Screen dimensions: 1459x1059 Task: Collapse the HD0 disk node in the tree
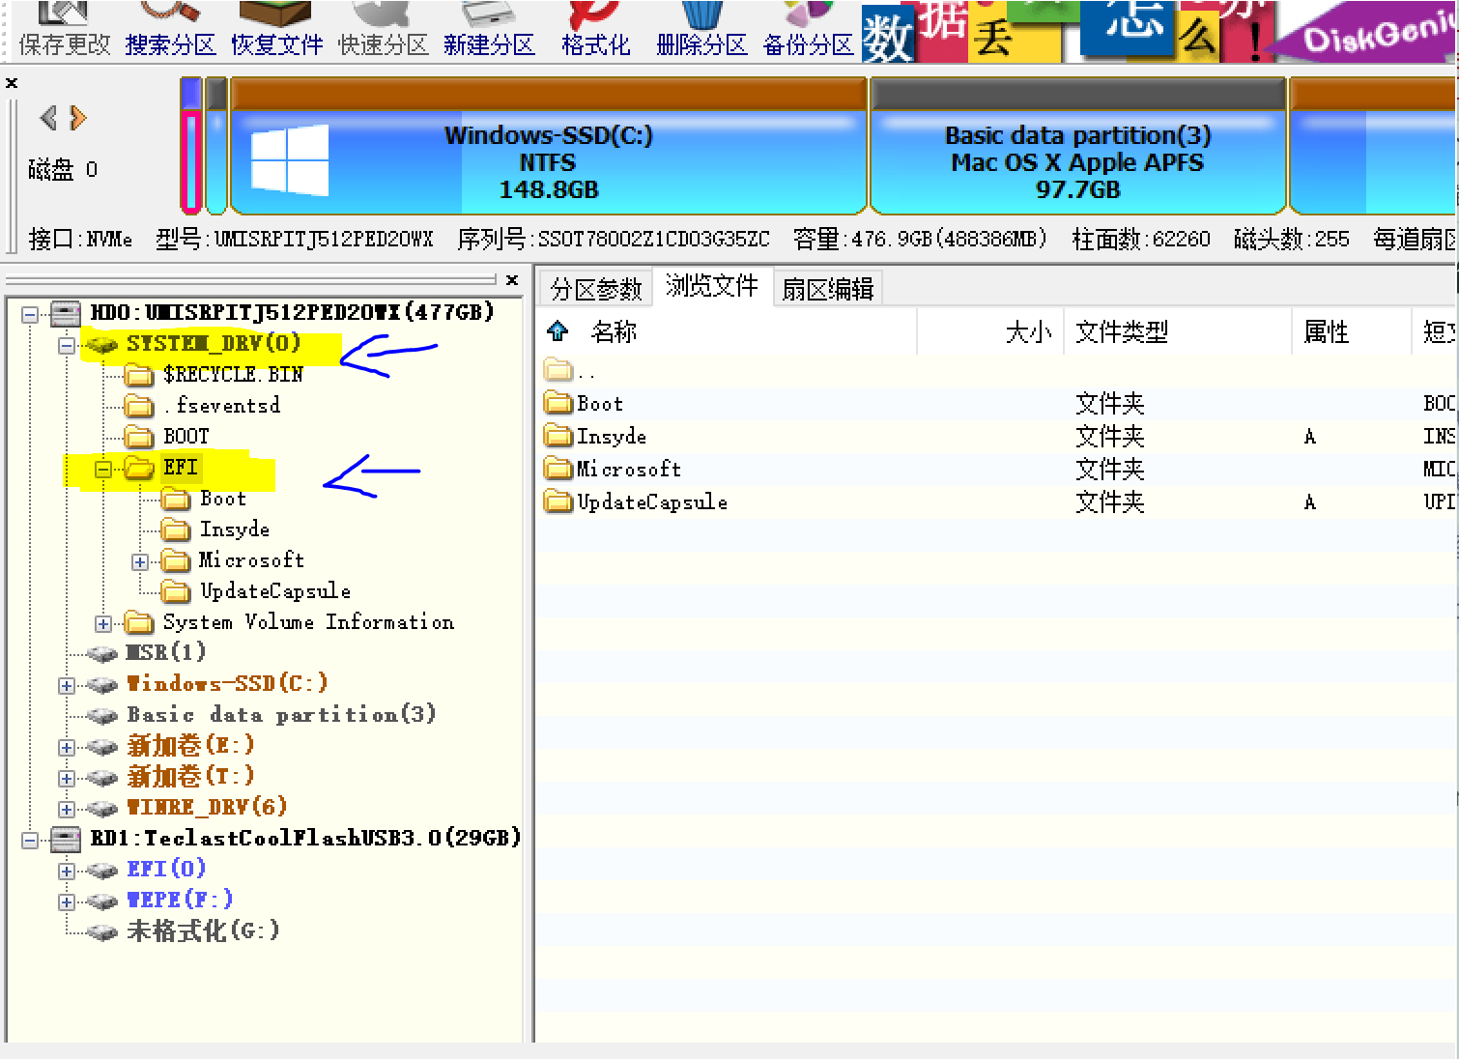pyautogui.click(x=30, y=314)
